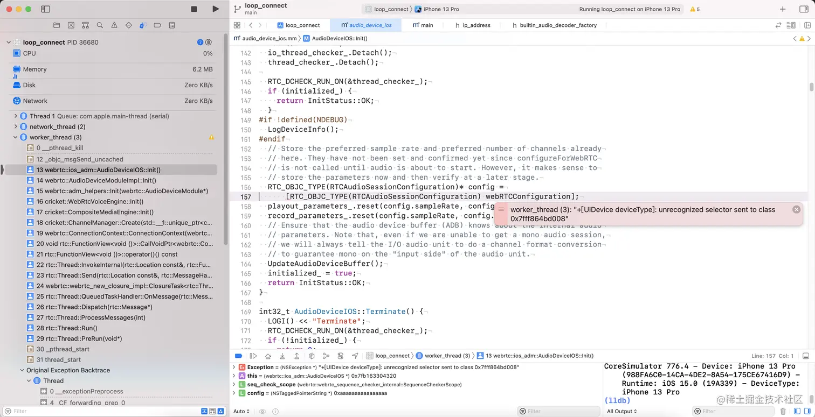Stop the running loop_connect app
815x417 pixels.
pos(193,9)
